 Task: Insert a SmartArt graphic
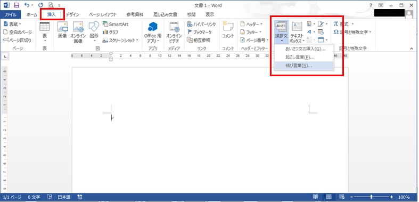tap(116, 24)
